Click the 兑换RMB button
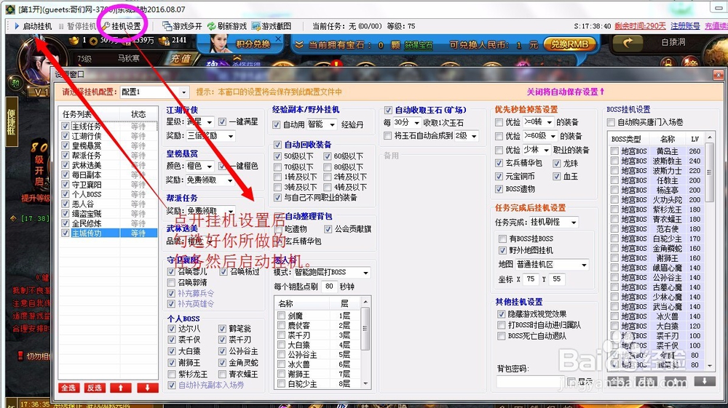The width and height of the screenshot is (728, 408). (x=569, y=44)
